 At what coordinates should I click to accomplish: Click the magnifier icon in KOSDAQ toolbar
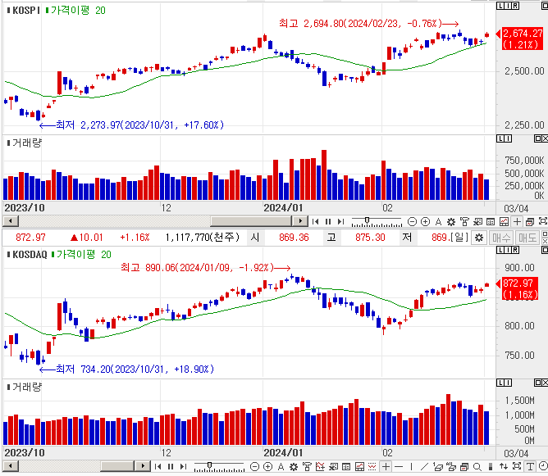pos(477,466)
